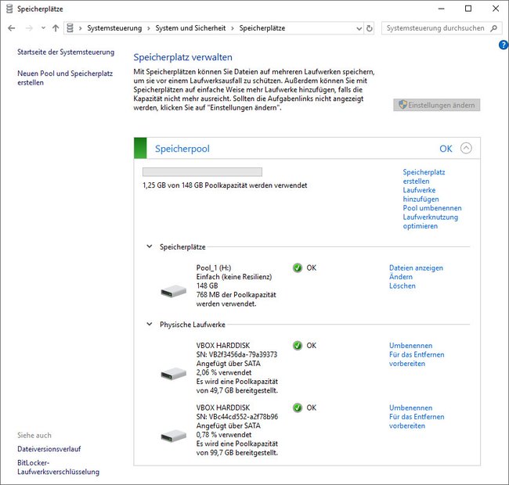Maximize the Speicherplätze window
Screen dimensions: 509x485
pos(468,9)
